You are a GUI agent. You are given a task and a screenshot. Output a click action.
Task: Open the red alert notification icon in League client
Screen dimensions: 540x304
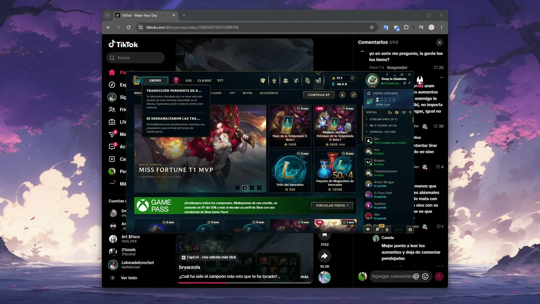click(x=176, y=81)
